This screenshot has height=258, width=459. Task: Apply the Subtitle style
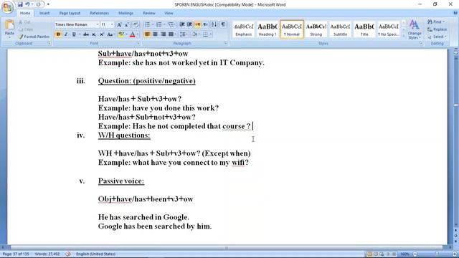340,29
